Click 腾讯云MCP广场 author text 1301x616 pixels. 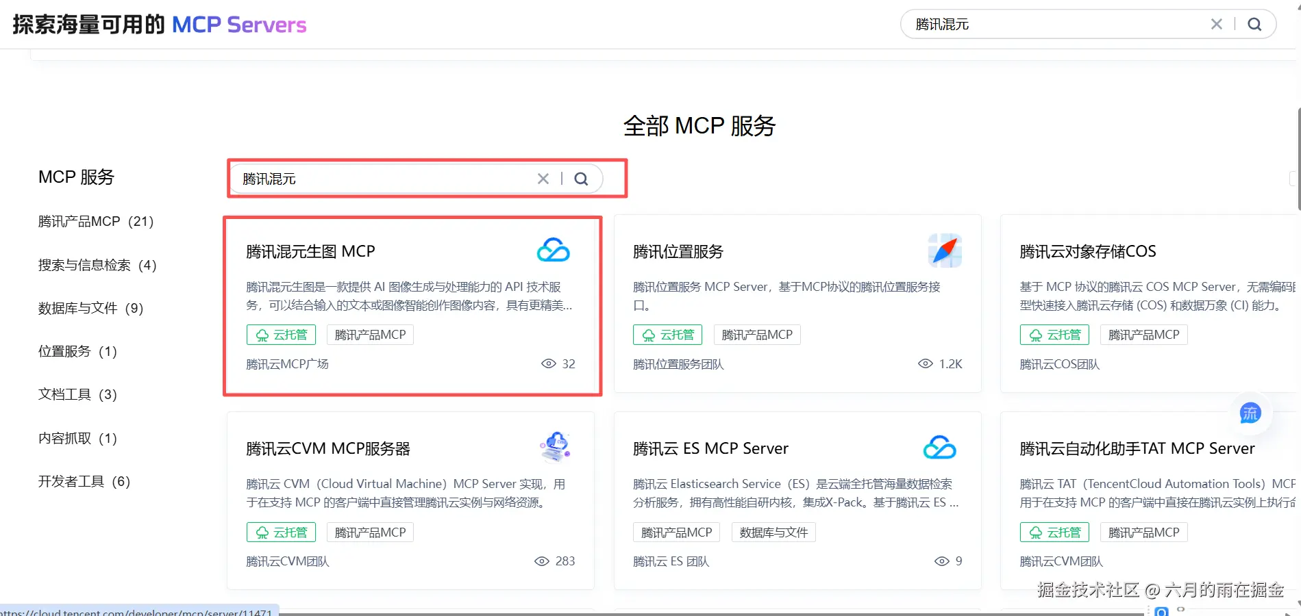[288, 364]
